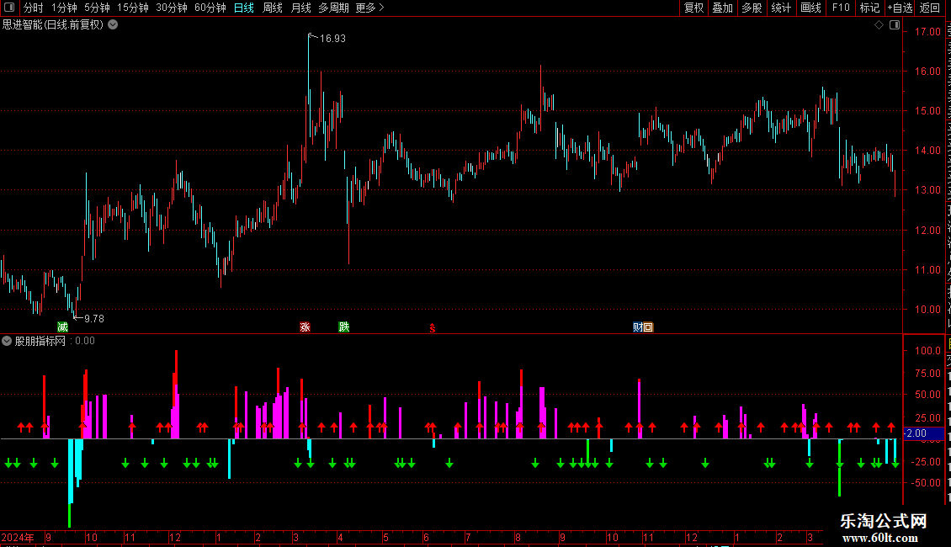The image size is (951, 547).
Task: Open the 画线 drawing tools
Action: point(811,8)
